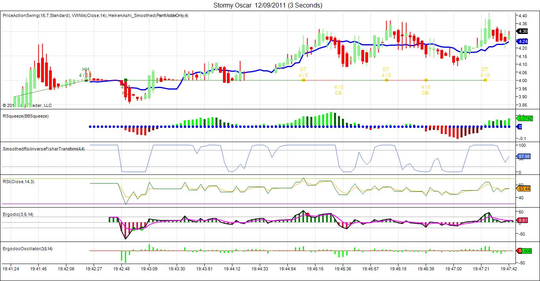Click the green HH swing label
The width and height of the screenshot is (540, 281).
[x=86, y=69]
